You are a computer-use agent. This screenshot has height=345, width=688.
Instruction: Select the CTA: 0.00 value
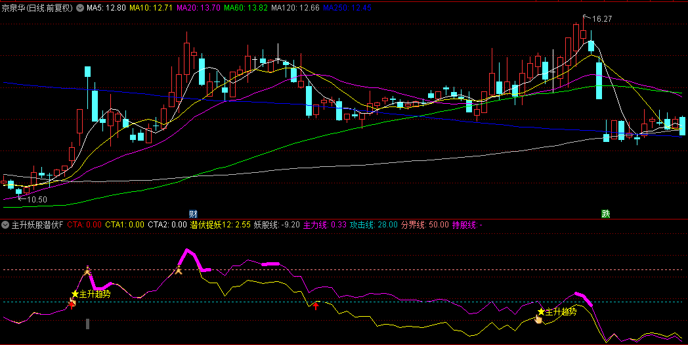click(x=84, y=225)
